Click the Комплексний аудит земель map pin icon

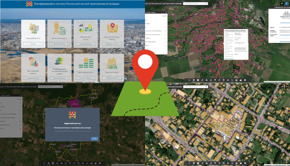pos(112,28)
